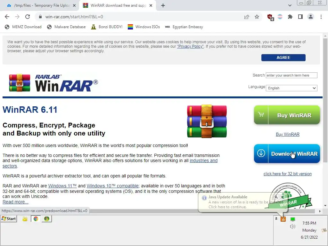Image resolution: width=328 pixels, height=246 pixels.
Task: Click the Java update tray icon
Action: pos(283,219)
